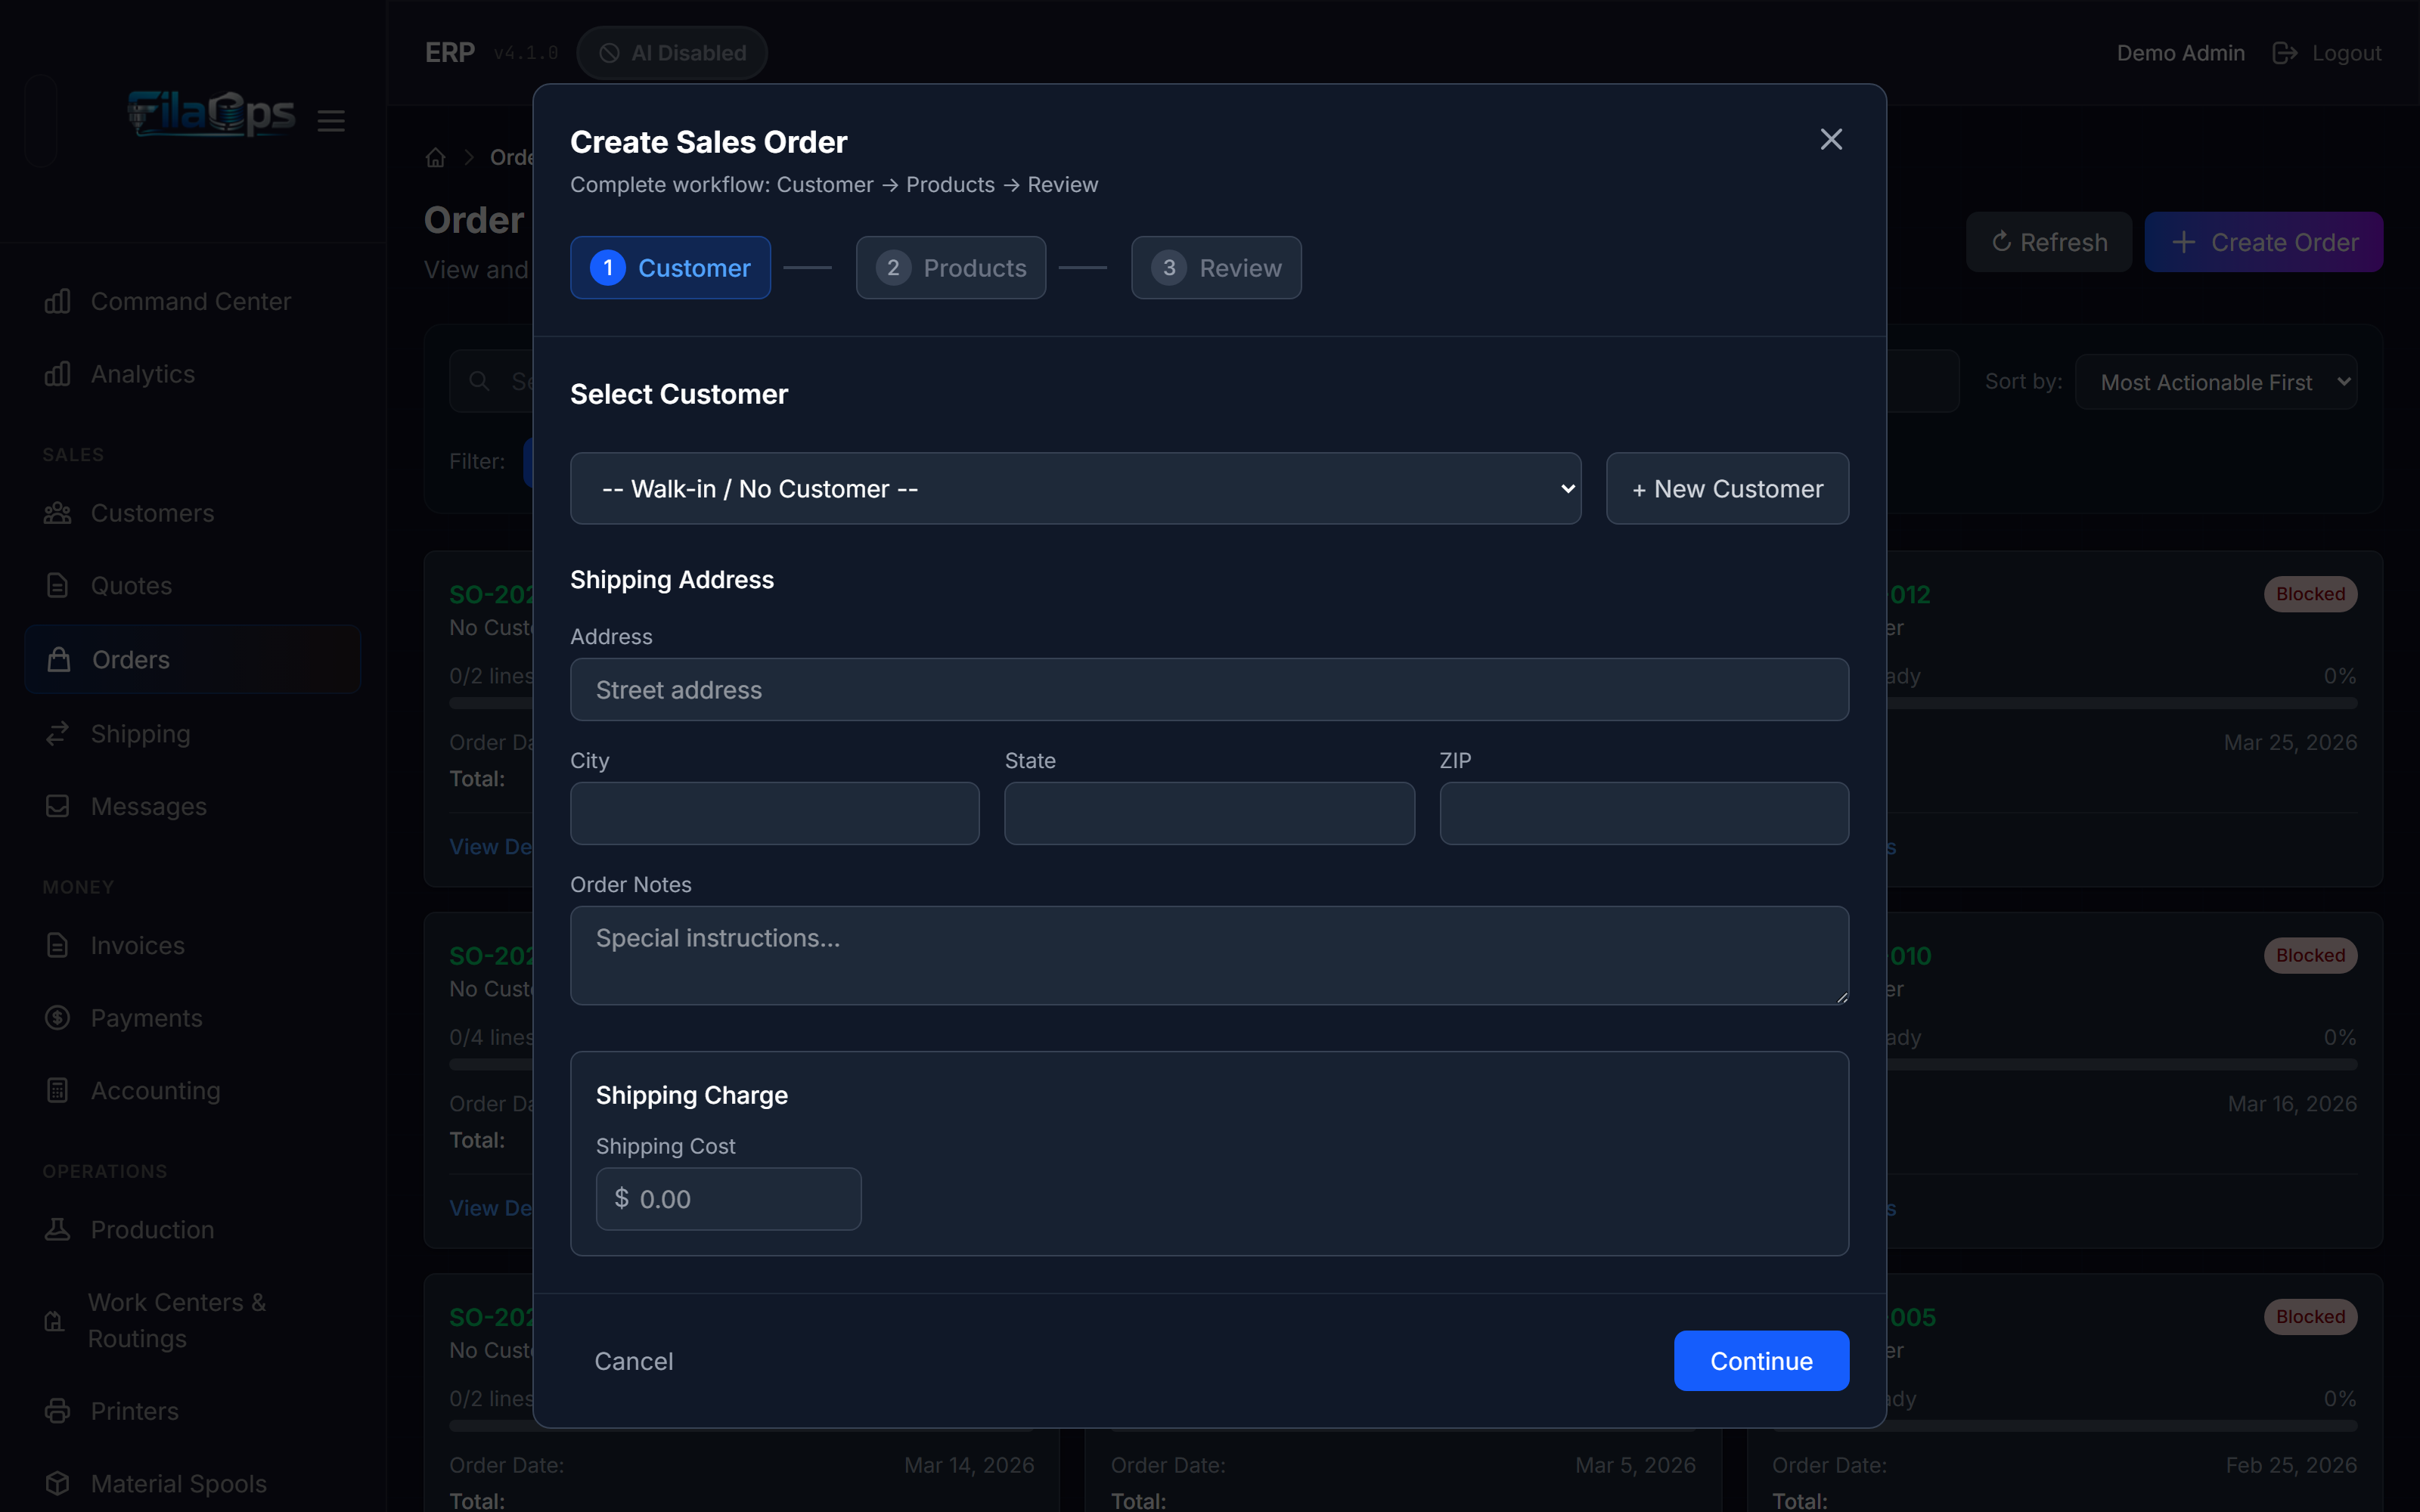Select the Customer step tab
The height and width of the screenshot is (1512, 2420).
(670, 267)
